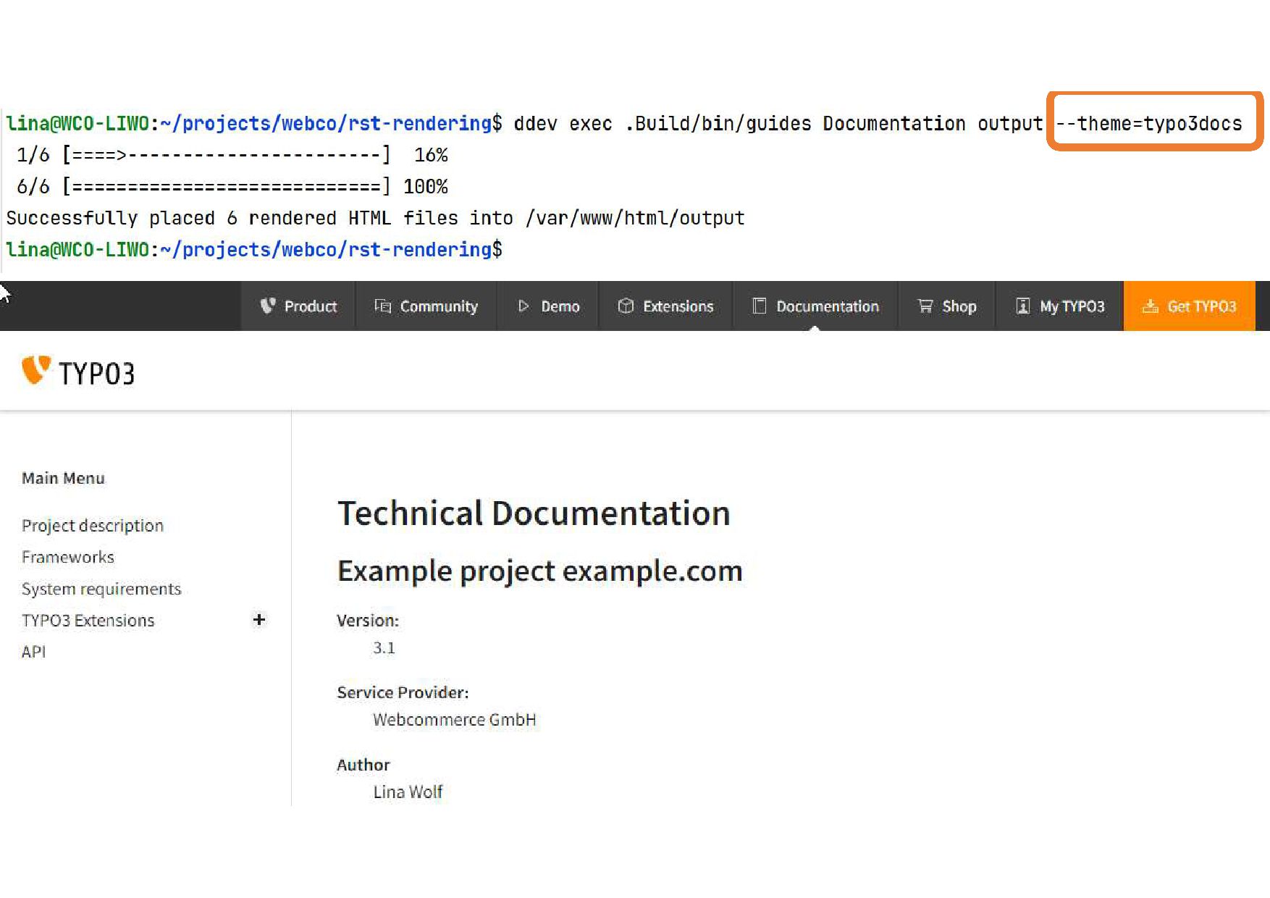Click the Main Menu heading

63,478
